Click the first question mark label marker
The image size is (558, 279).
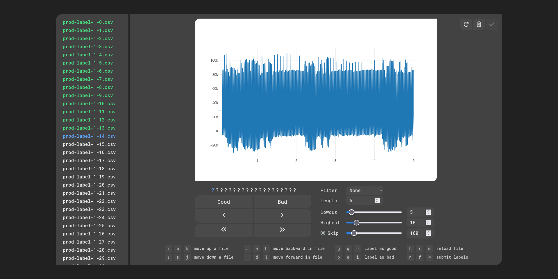click(x=213, y=190)
